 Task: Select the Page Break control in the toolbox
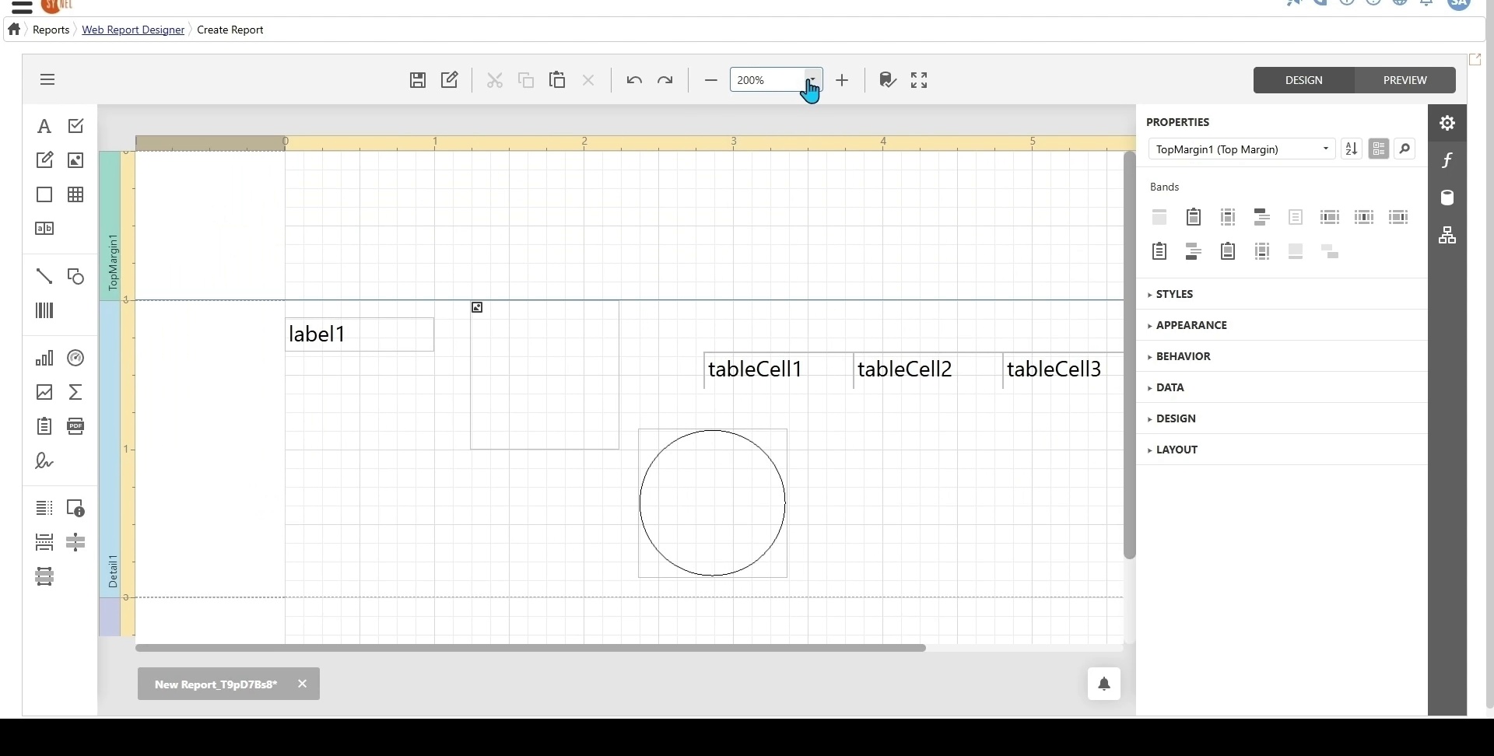44,542
